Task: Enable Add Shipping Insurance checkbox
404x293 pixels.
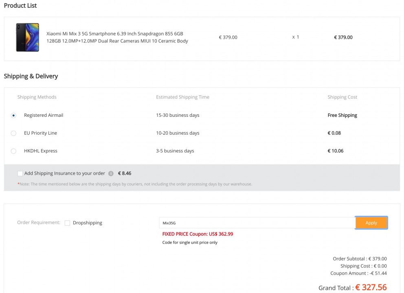Action: coord(20,173)
